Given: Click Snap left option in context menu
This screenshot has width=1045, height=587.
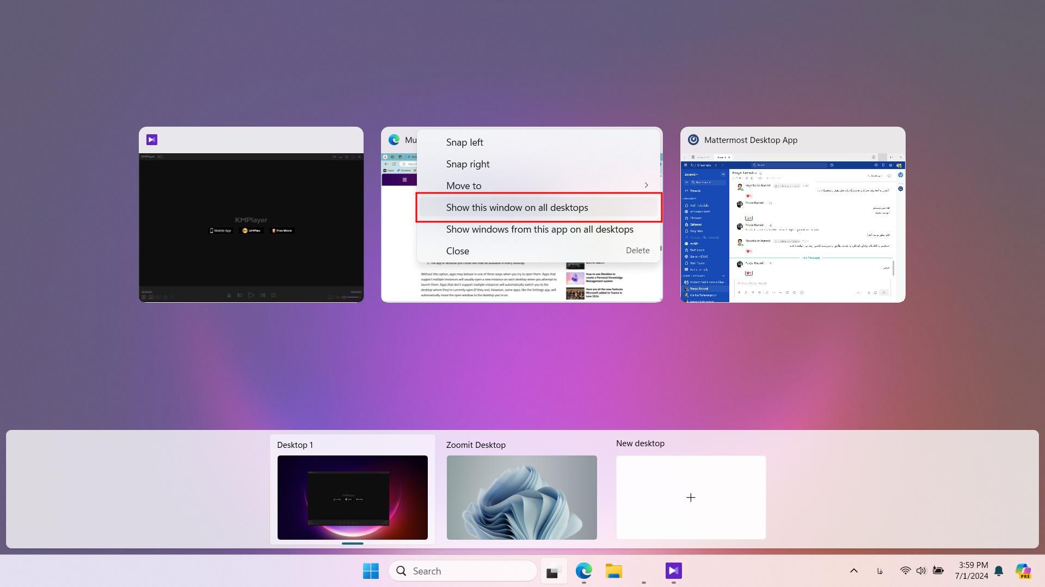Looking at the screenshot, I should pyautogui.click(x=464, y=142).
